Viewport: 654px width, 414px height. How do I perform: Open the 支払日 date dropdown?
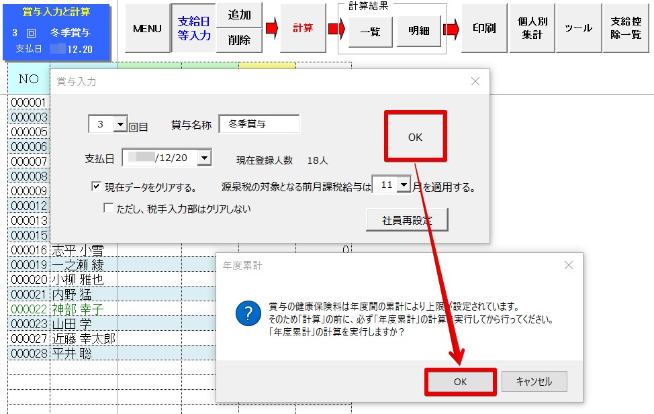205,158
